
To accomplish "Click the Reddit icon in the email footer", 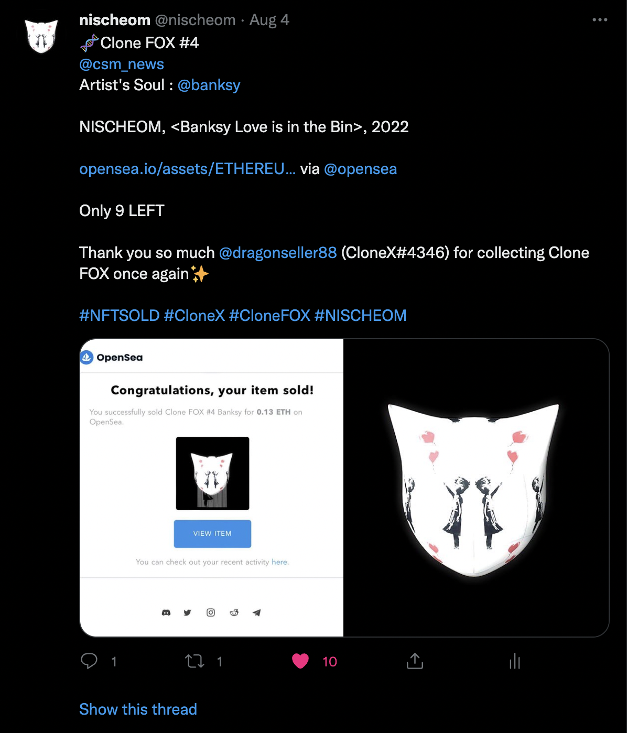I will pyautogui.click(x=234, y=612).
